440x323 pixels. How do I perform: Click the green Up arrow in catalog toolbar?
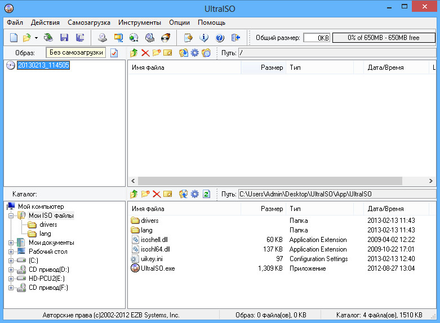pos(134,194)
